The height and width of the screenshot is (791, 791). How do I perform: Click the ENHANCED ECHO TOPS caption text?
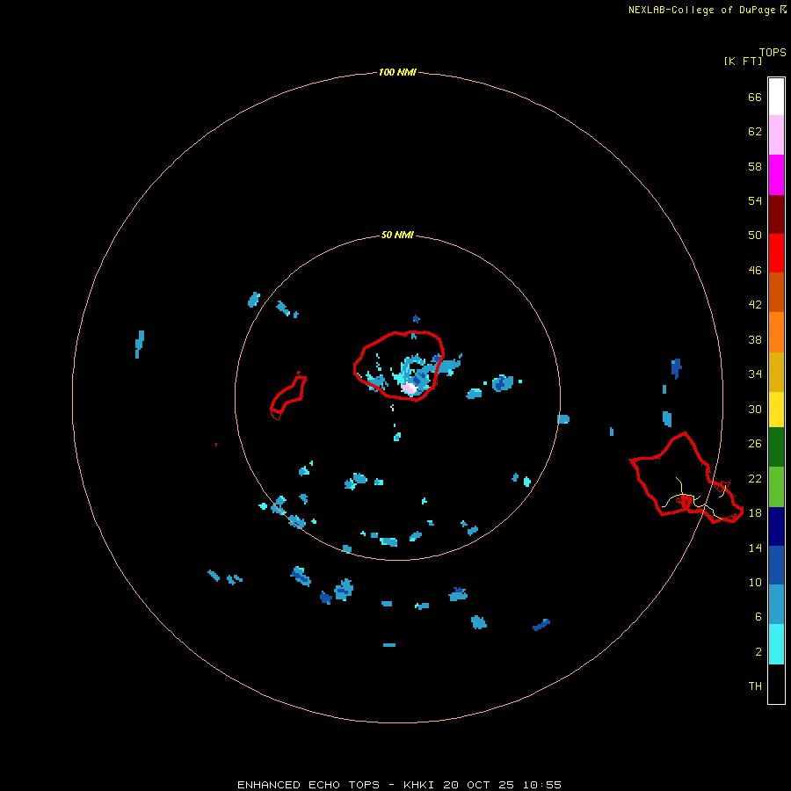click(x=308, y=785)
